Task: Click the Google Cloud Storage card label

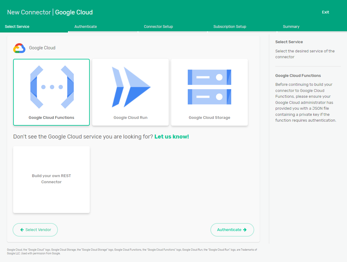Action: pyautogui.click(x=209, y=118)
